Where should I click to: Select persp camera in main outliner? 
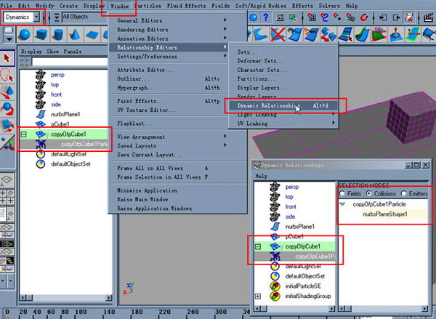click(x=57, y=75)
